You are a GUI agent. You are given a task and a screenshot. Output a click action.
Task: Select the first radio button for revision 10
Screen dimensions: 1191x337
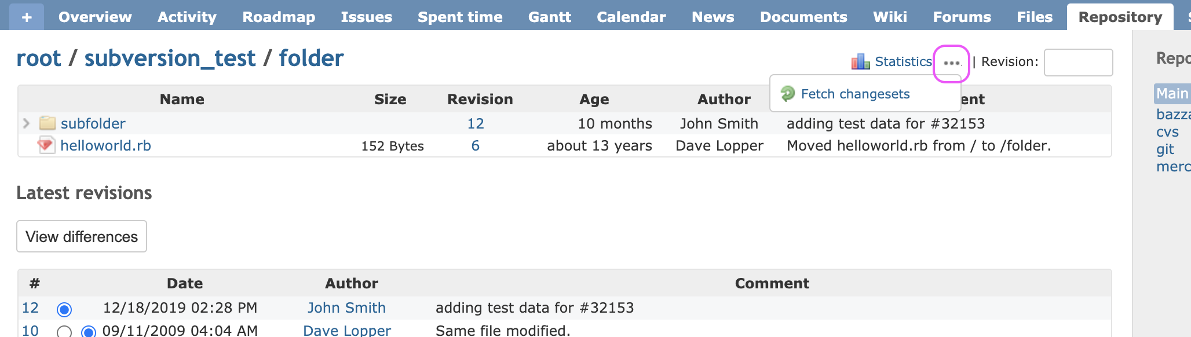click(x=64, y=332)
